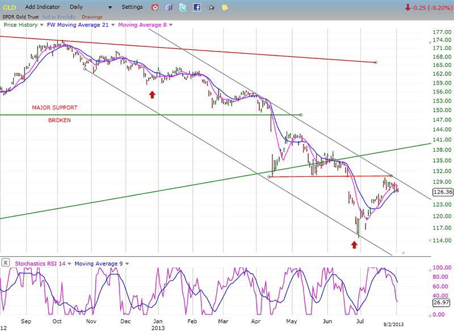Click the 126.36 current price label

pos(442,192)
